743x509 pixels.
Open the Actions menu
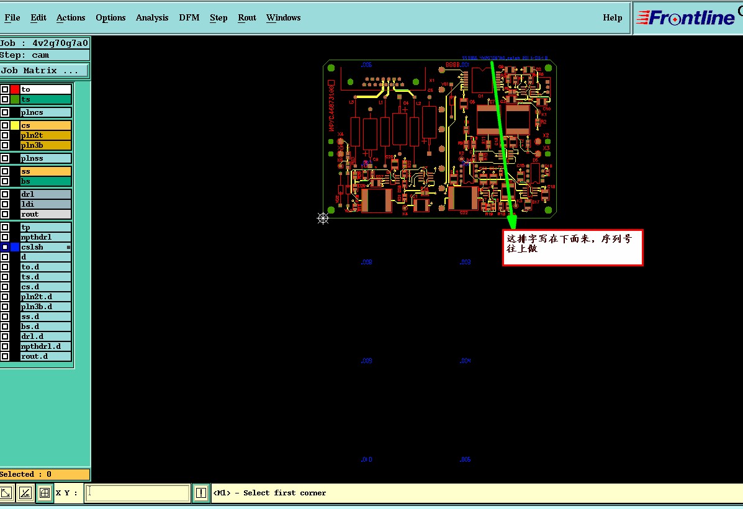pos(71,17)
